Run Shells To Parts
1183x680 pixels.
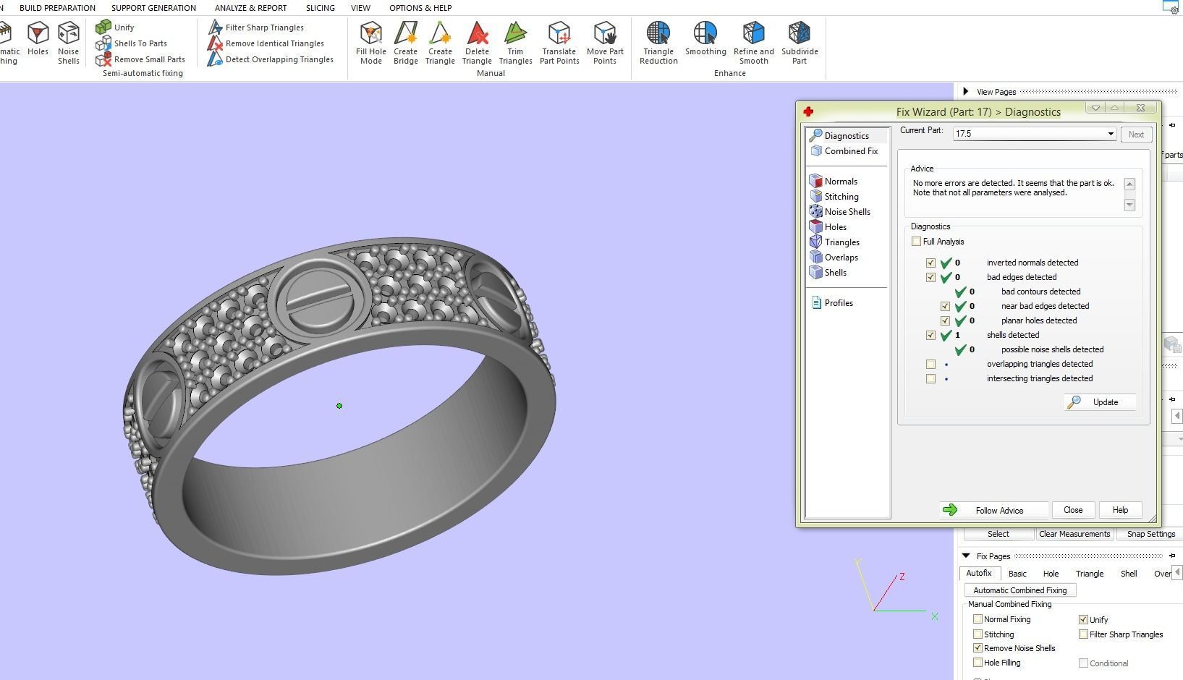point(132,43)
